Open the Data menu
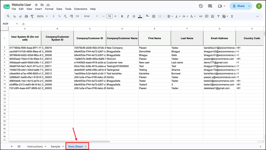 pyautogui.click(x=59, y=9)
